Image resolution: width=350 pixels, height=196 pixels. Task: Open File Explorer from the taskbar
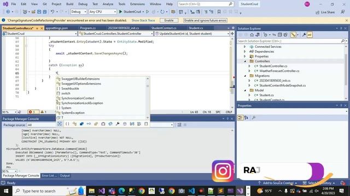91,191
